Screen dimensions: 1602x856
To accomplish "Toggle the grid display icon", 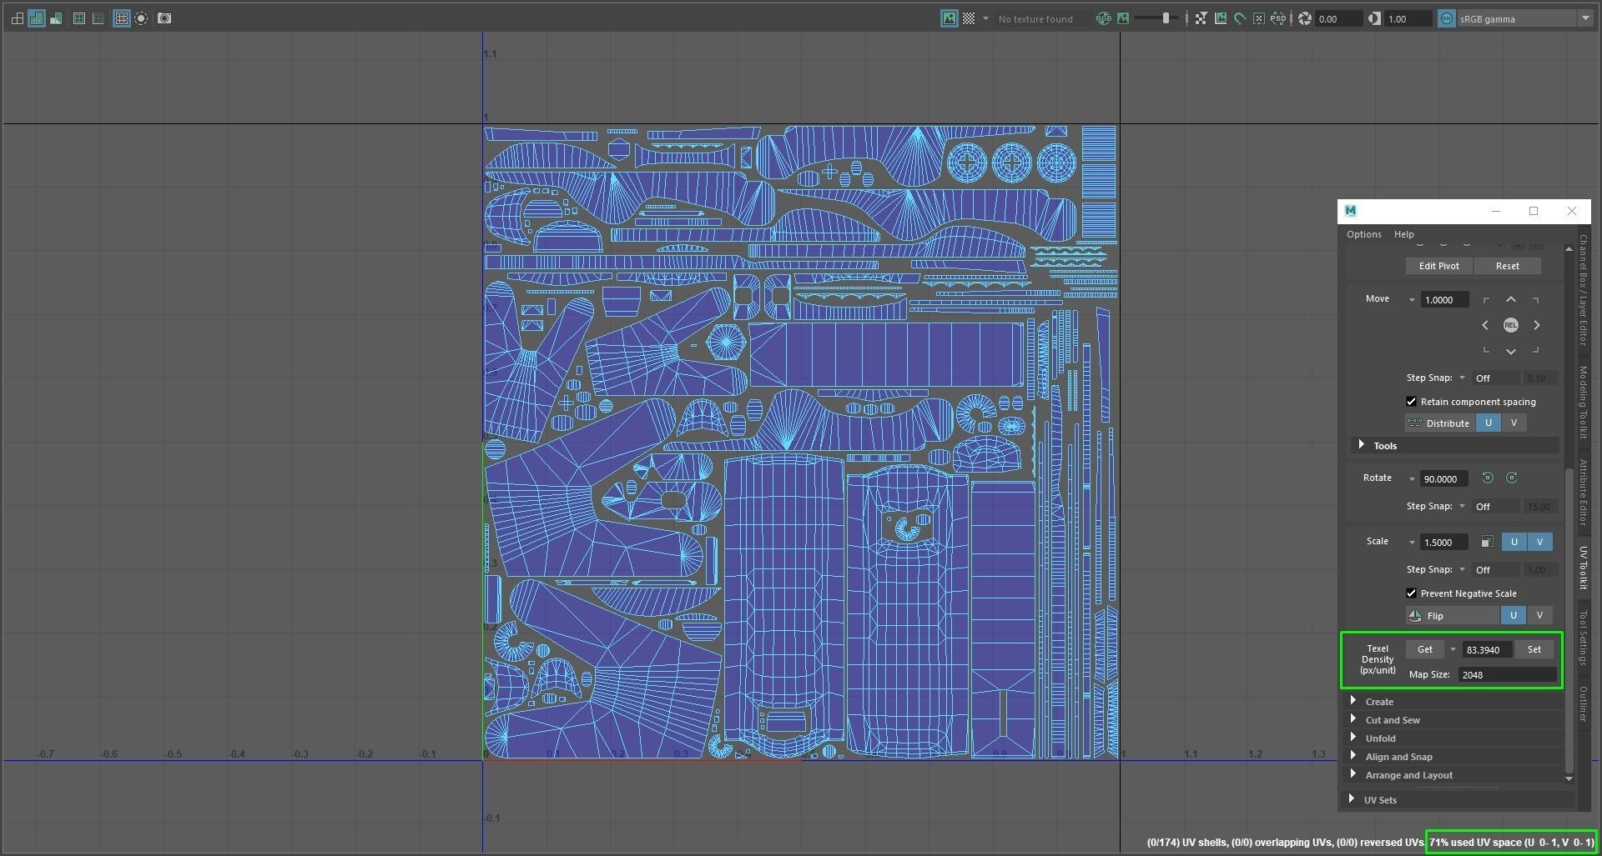I will (122, 18).
